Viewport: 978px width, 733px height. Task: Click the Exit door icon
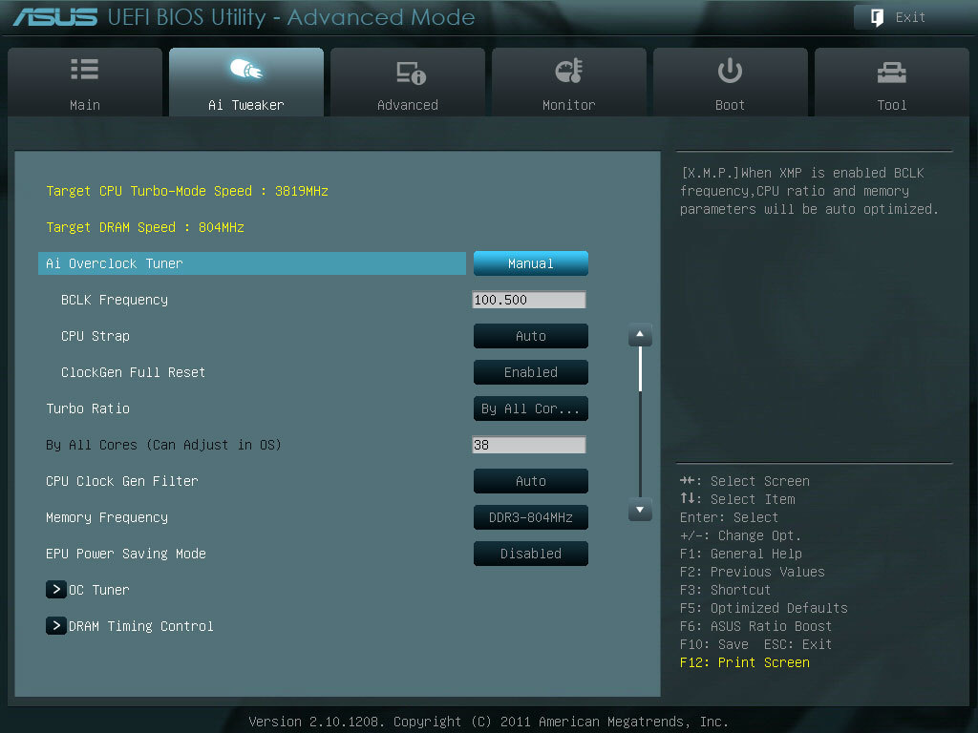(877, 17)
